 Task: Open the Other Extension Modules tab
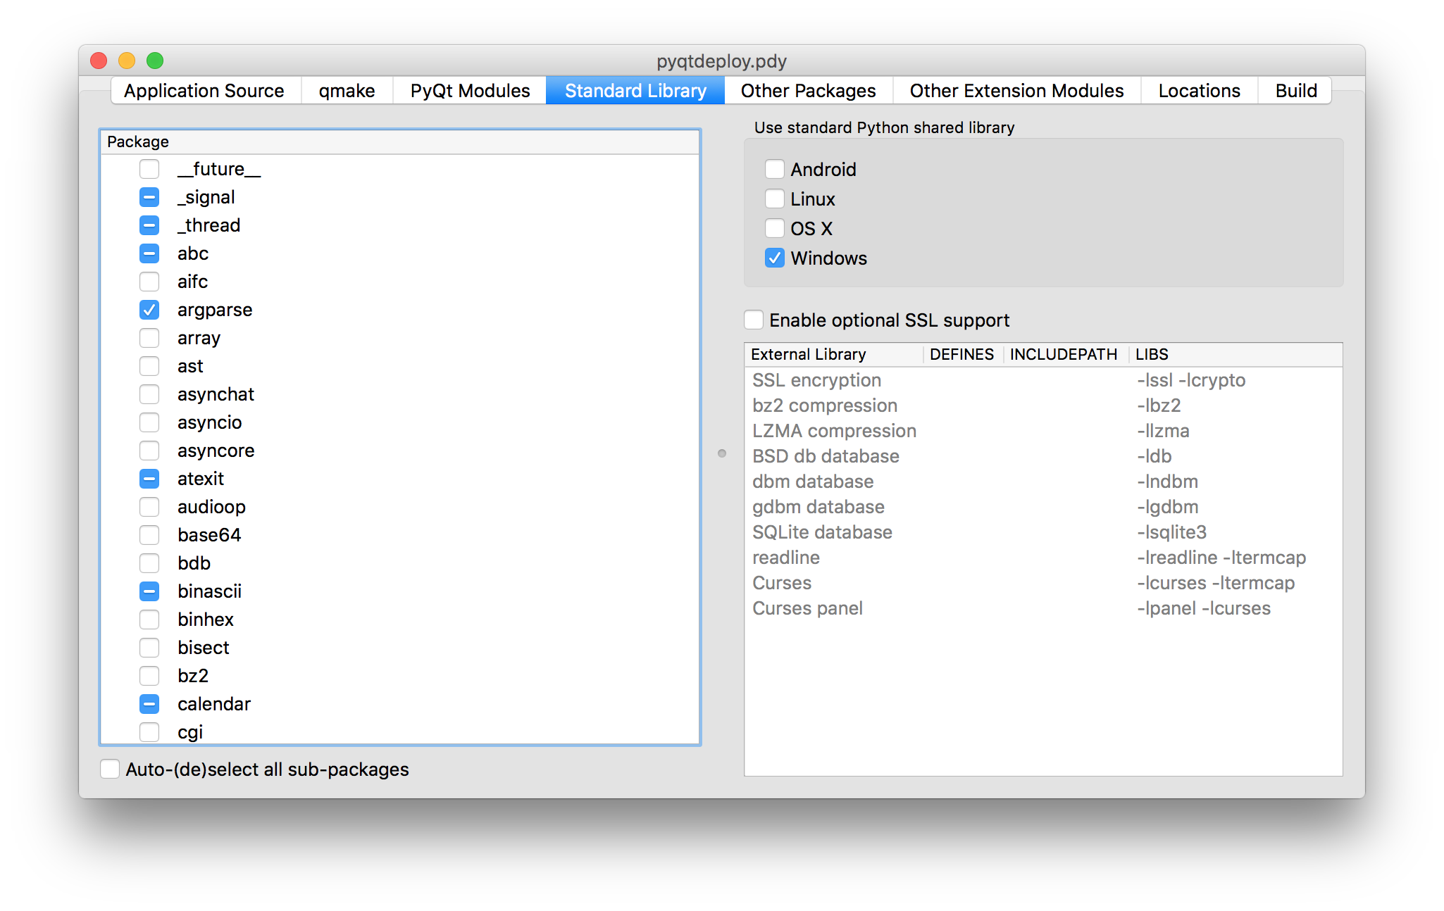(1016, 91)
